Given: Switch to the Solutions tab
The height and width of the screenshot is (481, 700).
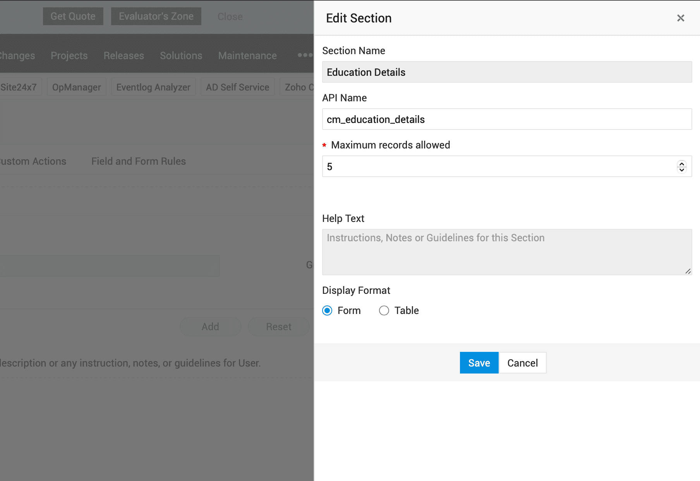Looking at the screenshot, I should coord(181,56).
